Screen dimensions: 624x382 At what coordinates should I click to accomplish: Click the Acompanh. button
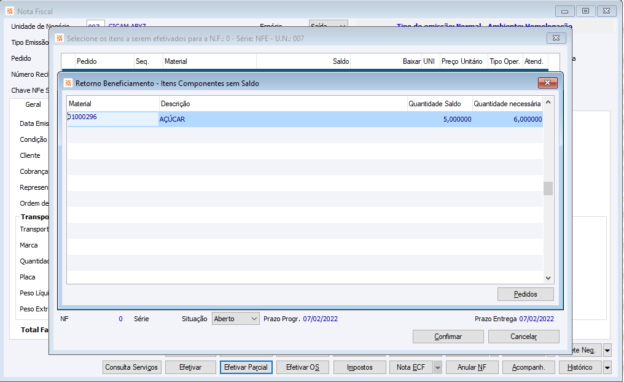(x=528, y=367)
